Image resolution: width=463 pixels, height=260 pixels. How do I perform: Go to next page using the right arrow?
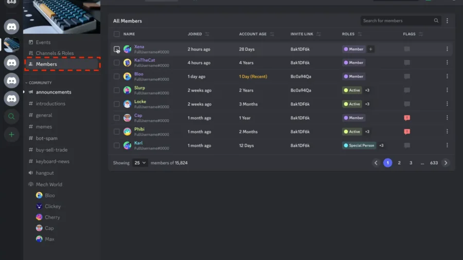click(x=446, y=163)
